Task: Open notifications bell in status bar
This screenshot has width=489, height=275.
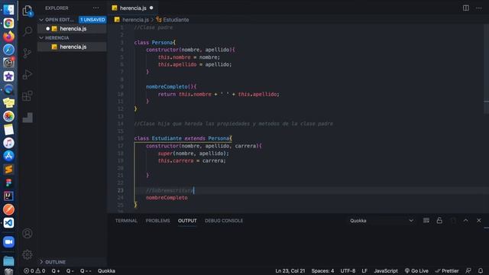Action: pyautogui.click(x=481, y=270)
